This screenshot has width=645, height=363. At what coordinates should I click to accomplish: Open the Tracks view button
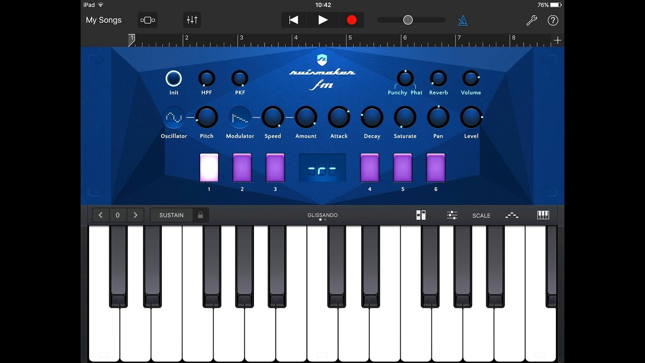click(148, 20)
